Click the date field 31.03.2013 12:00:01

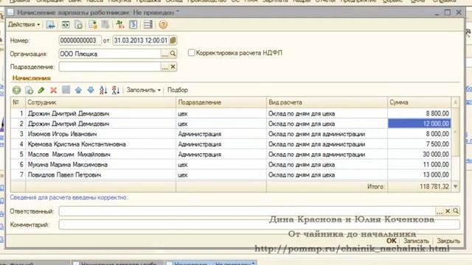141,40
